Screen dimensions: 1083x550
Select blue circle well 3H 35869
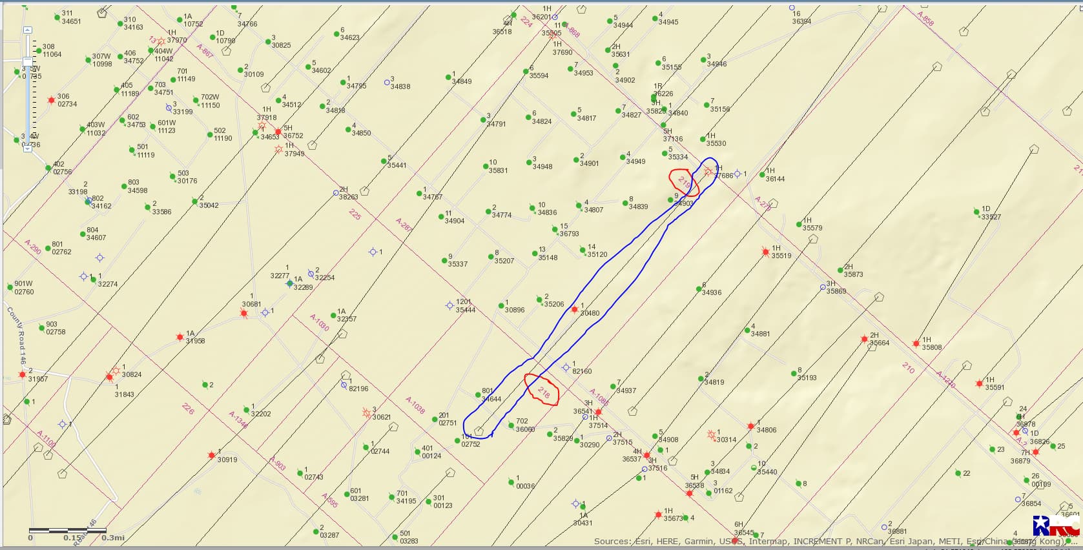[823, 286]
